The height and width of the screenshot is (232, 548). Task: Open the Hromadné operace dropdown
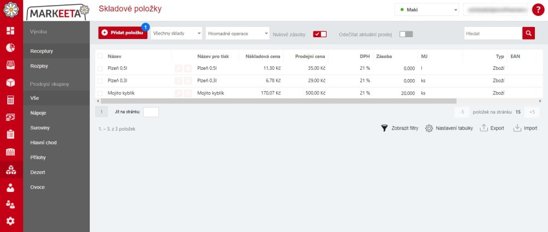(238, 33)
